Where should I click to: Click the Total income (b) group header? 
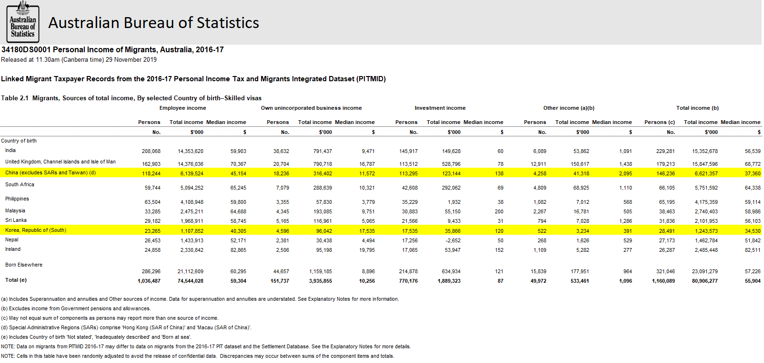click(x=697, y=108)
